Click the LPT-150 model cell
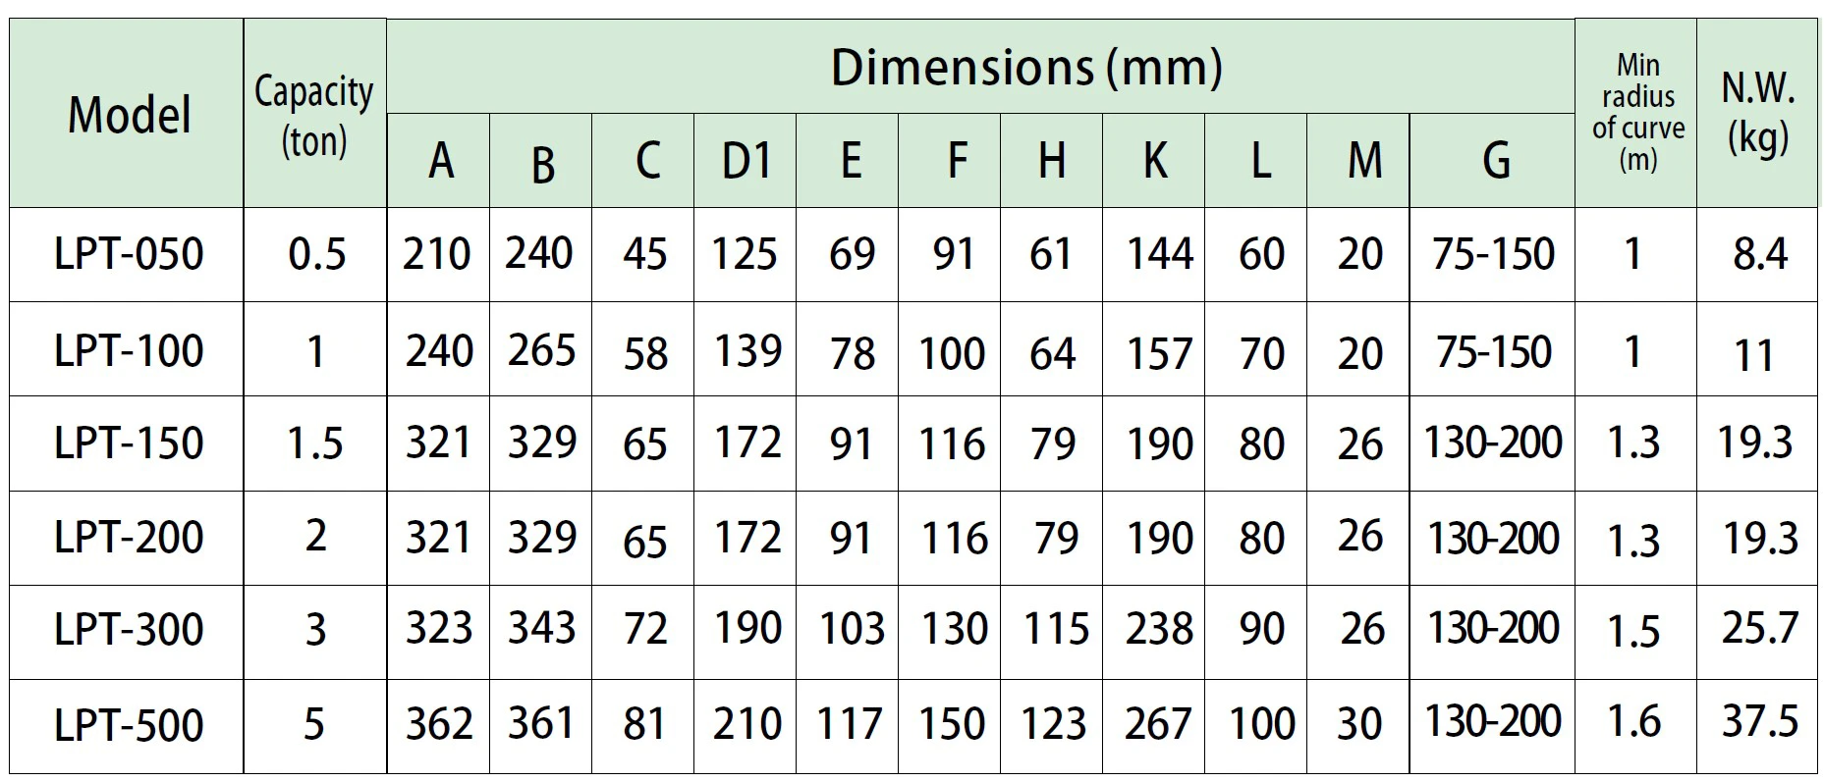 coord(129,443)
